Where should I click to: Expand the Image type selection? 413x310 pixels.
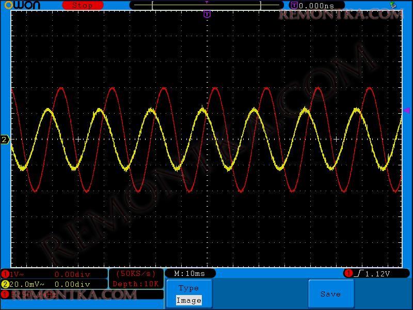(x=188, y=300)
